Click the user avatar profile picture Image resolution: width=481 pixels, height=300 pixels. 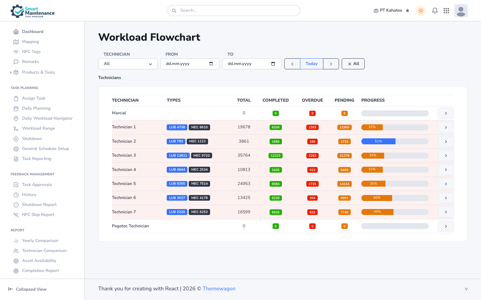pos(461,11)
